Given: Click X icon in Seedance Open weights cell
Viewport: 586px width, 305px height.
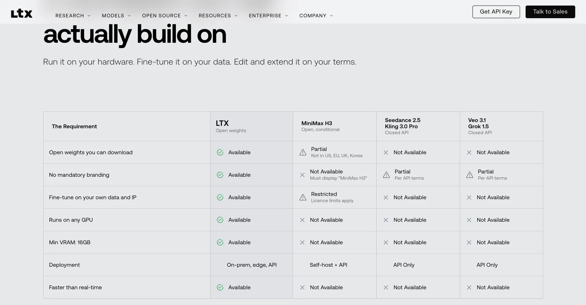Looking at the screenshot, I should click(386, 152).
